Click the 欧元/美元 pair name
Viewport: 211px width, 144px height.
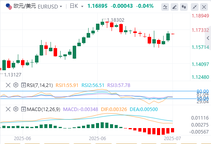[25, 6]
